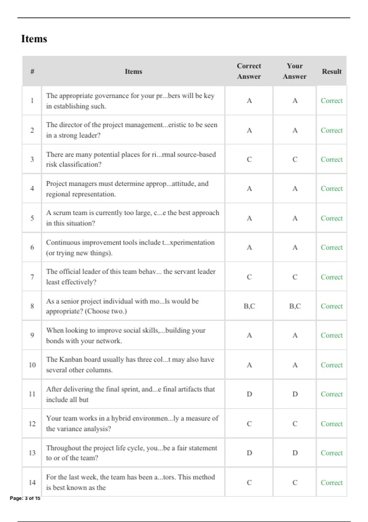
Task: Click the D correct answer for item 11
Action: (x=249, y=394)
